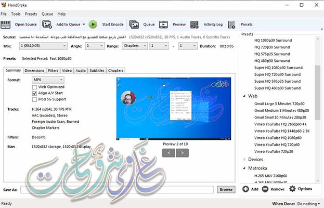This screenshot has width=324, height=208.
Task: Click the Open Source film clapper icon
Action: (x=6, y=24)
